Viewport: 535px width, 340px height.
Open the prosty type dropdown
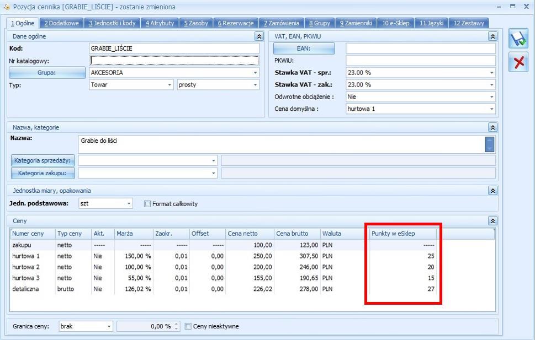255,85
